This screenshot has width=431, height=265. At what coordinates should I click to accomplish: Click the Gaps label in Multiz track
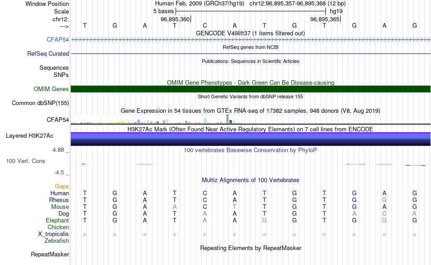(62, 186)
